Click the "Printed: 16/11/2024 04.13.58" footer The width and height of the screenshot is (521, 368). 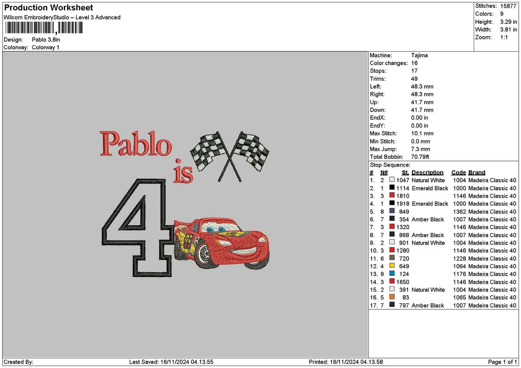(346, 362)
